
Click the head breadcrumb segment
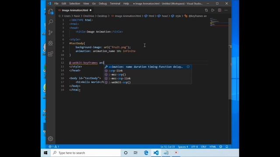point(163,16)
